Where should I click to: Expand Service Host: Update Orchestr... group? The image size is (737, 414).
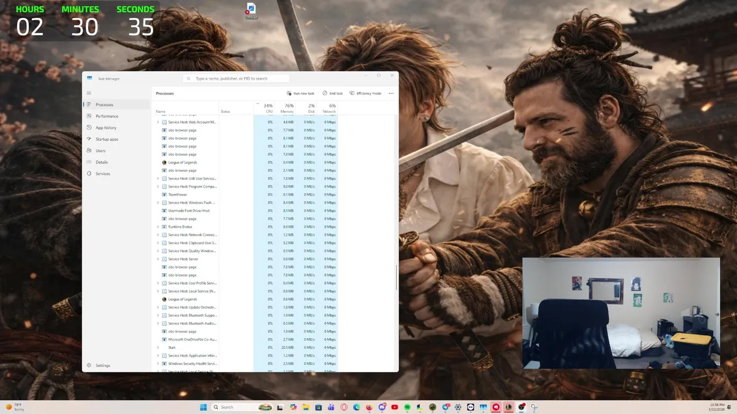point(158,307)
